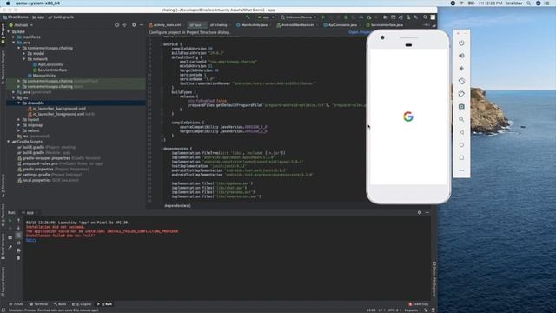
Task: Collapse the Gradle Scripts node
Action: (x=9, y=142)
